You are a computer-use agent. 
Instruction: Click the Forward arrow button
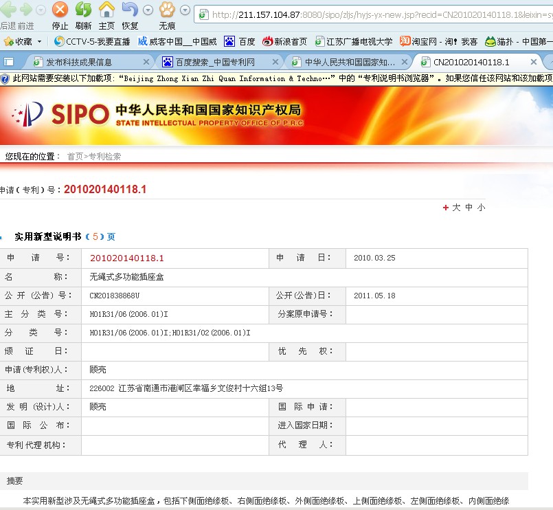click(x=25, y=10)
